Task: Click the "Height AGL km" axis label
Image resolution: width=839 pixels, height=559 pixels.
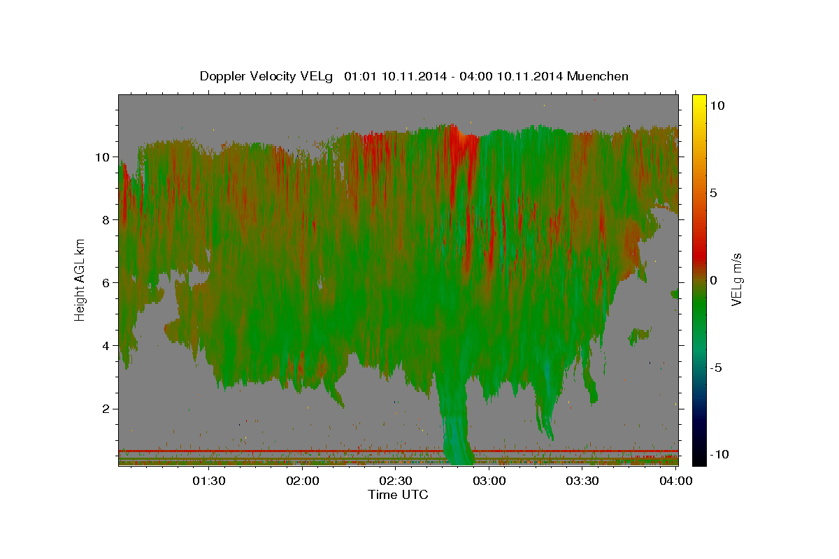Action: point(80,279)
